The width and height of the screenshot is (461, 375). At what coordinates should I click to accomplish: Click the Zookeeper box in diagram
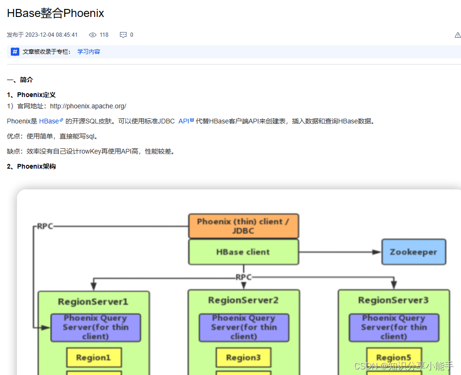point(413,252)
